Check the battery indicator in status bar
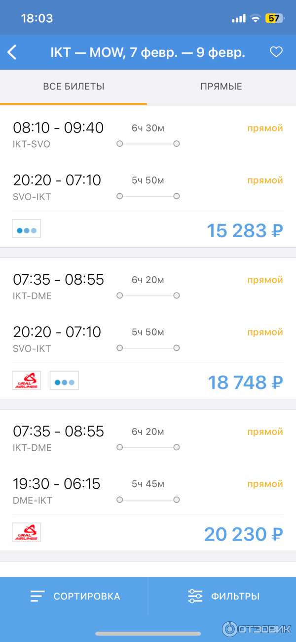 pyautogui.click(x=274, y=19)
